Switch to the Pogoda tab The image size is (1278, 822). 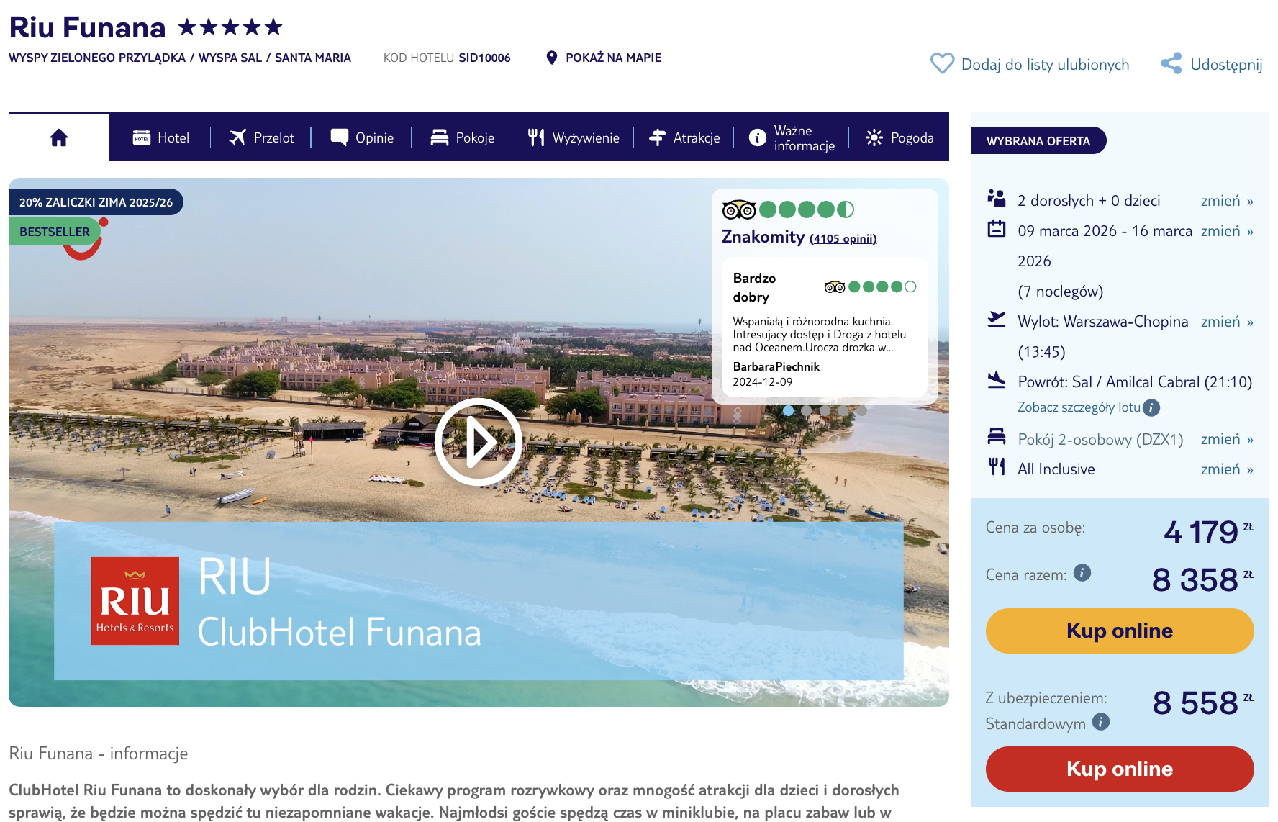899,137
